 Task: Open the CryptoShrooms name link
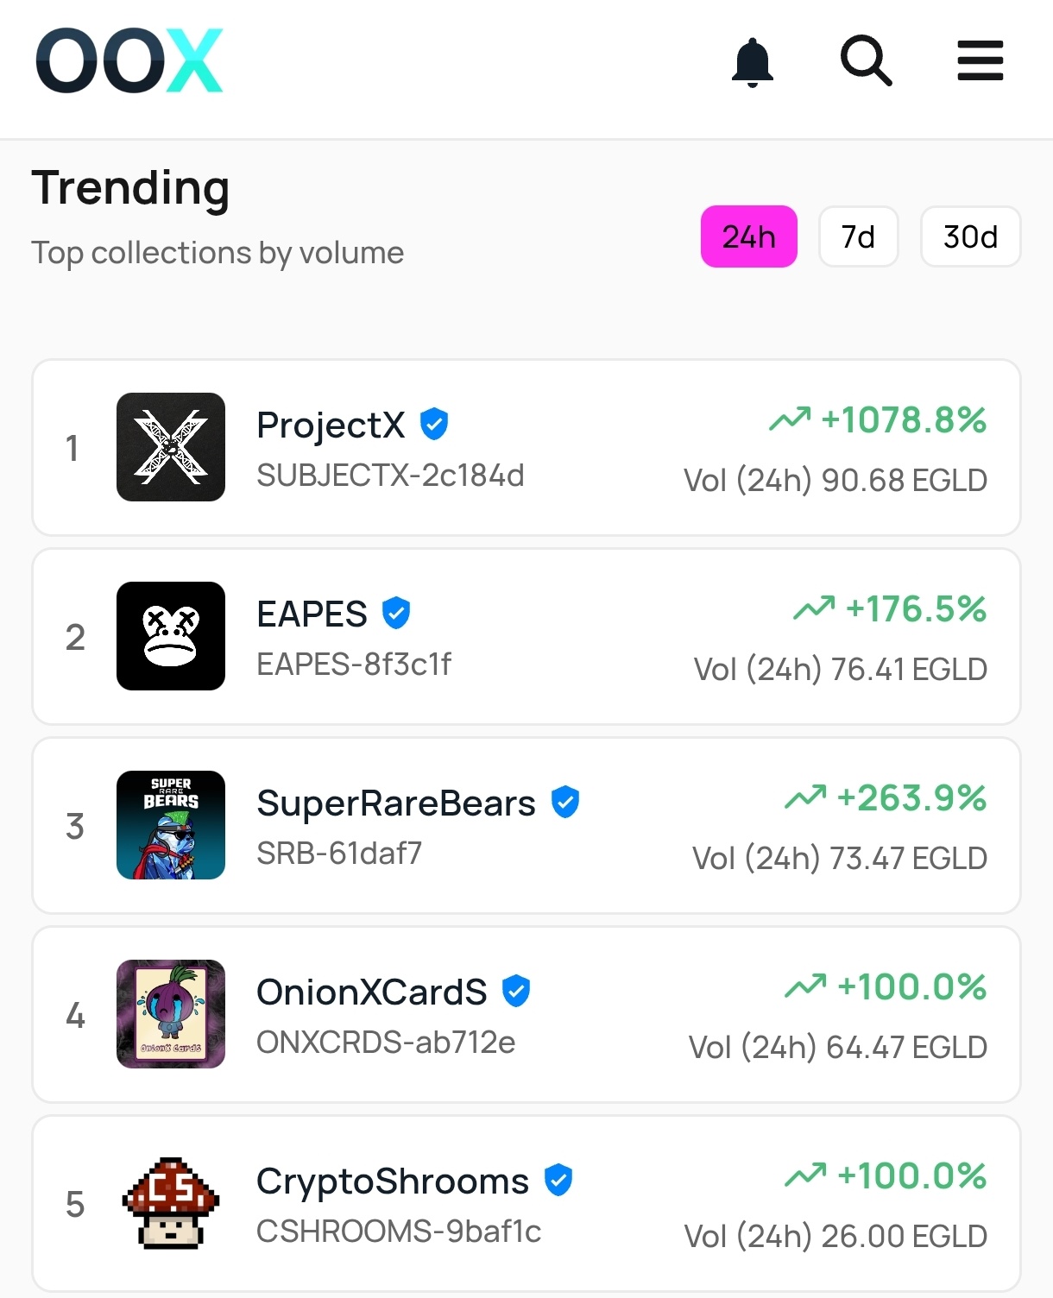coord(393,1181)
